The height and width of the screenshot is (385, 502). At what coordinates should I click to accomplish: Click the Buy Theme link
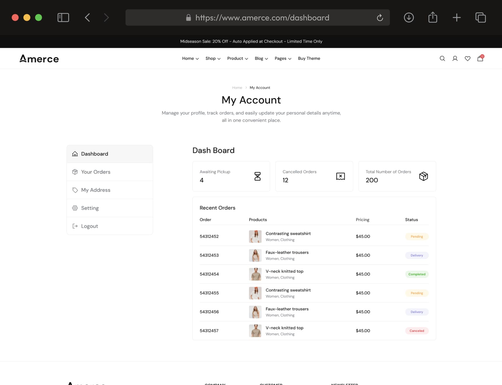(x=309, y=58)
